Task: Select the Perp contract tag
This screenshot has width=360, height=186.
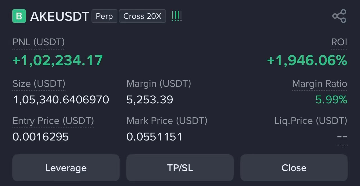Action: pyautogui.click(x=104, y=16)
